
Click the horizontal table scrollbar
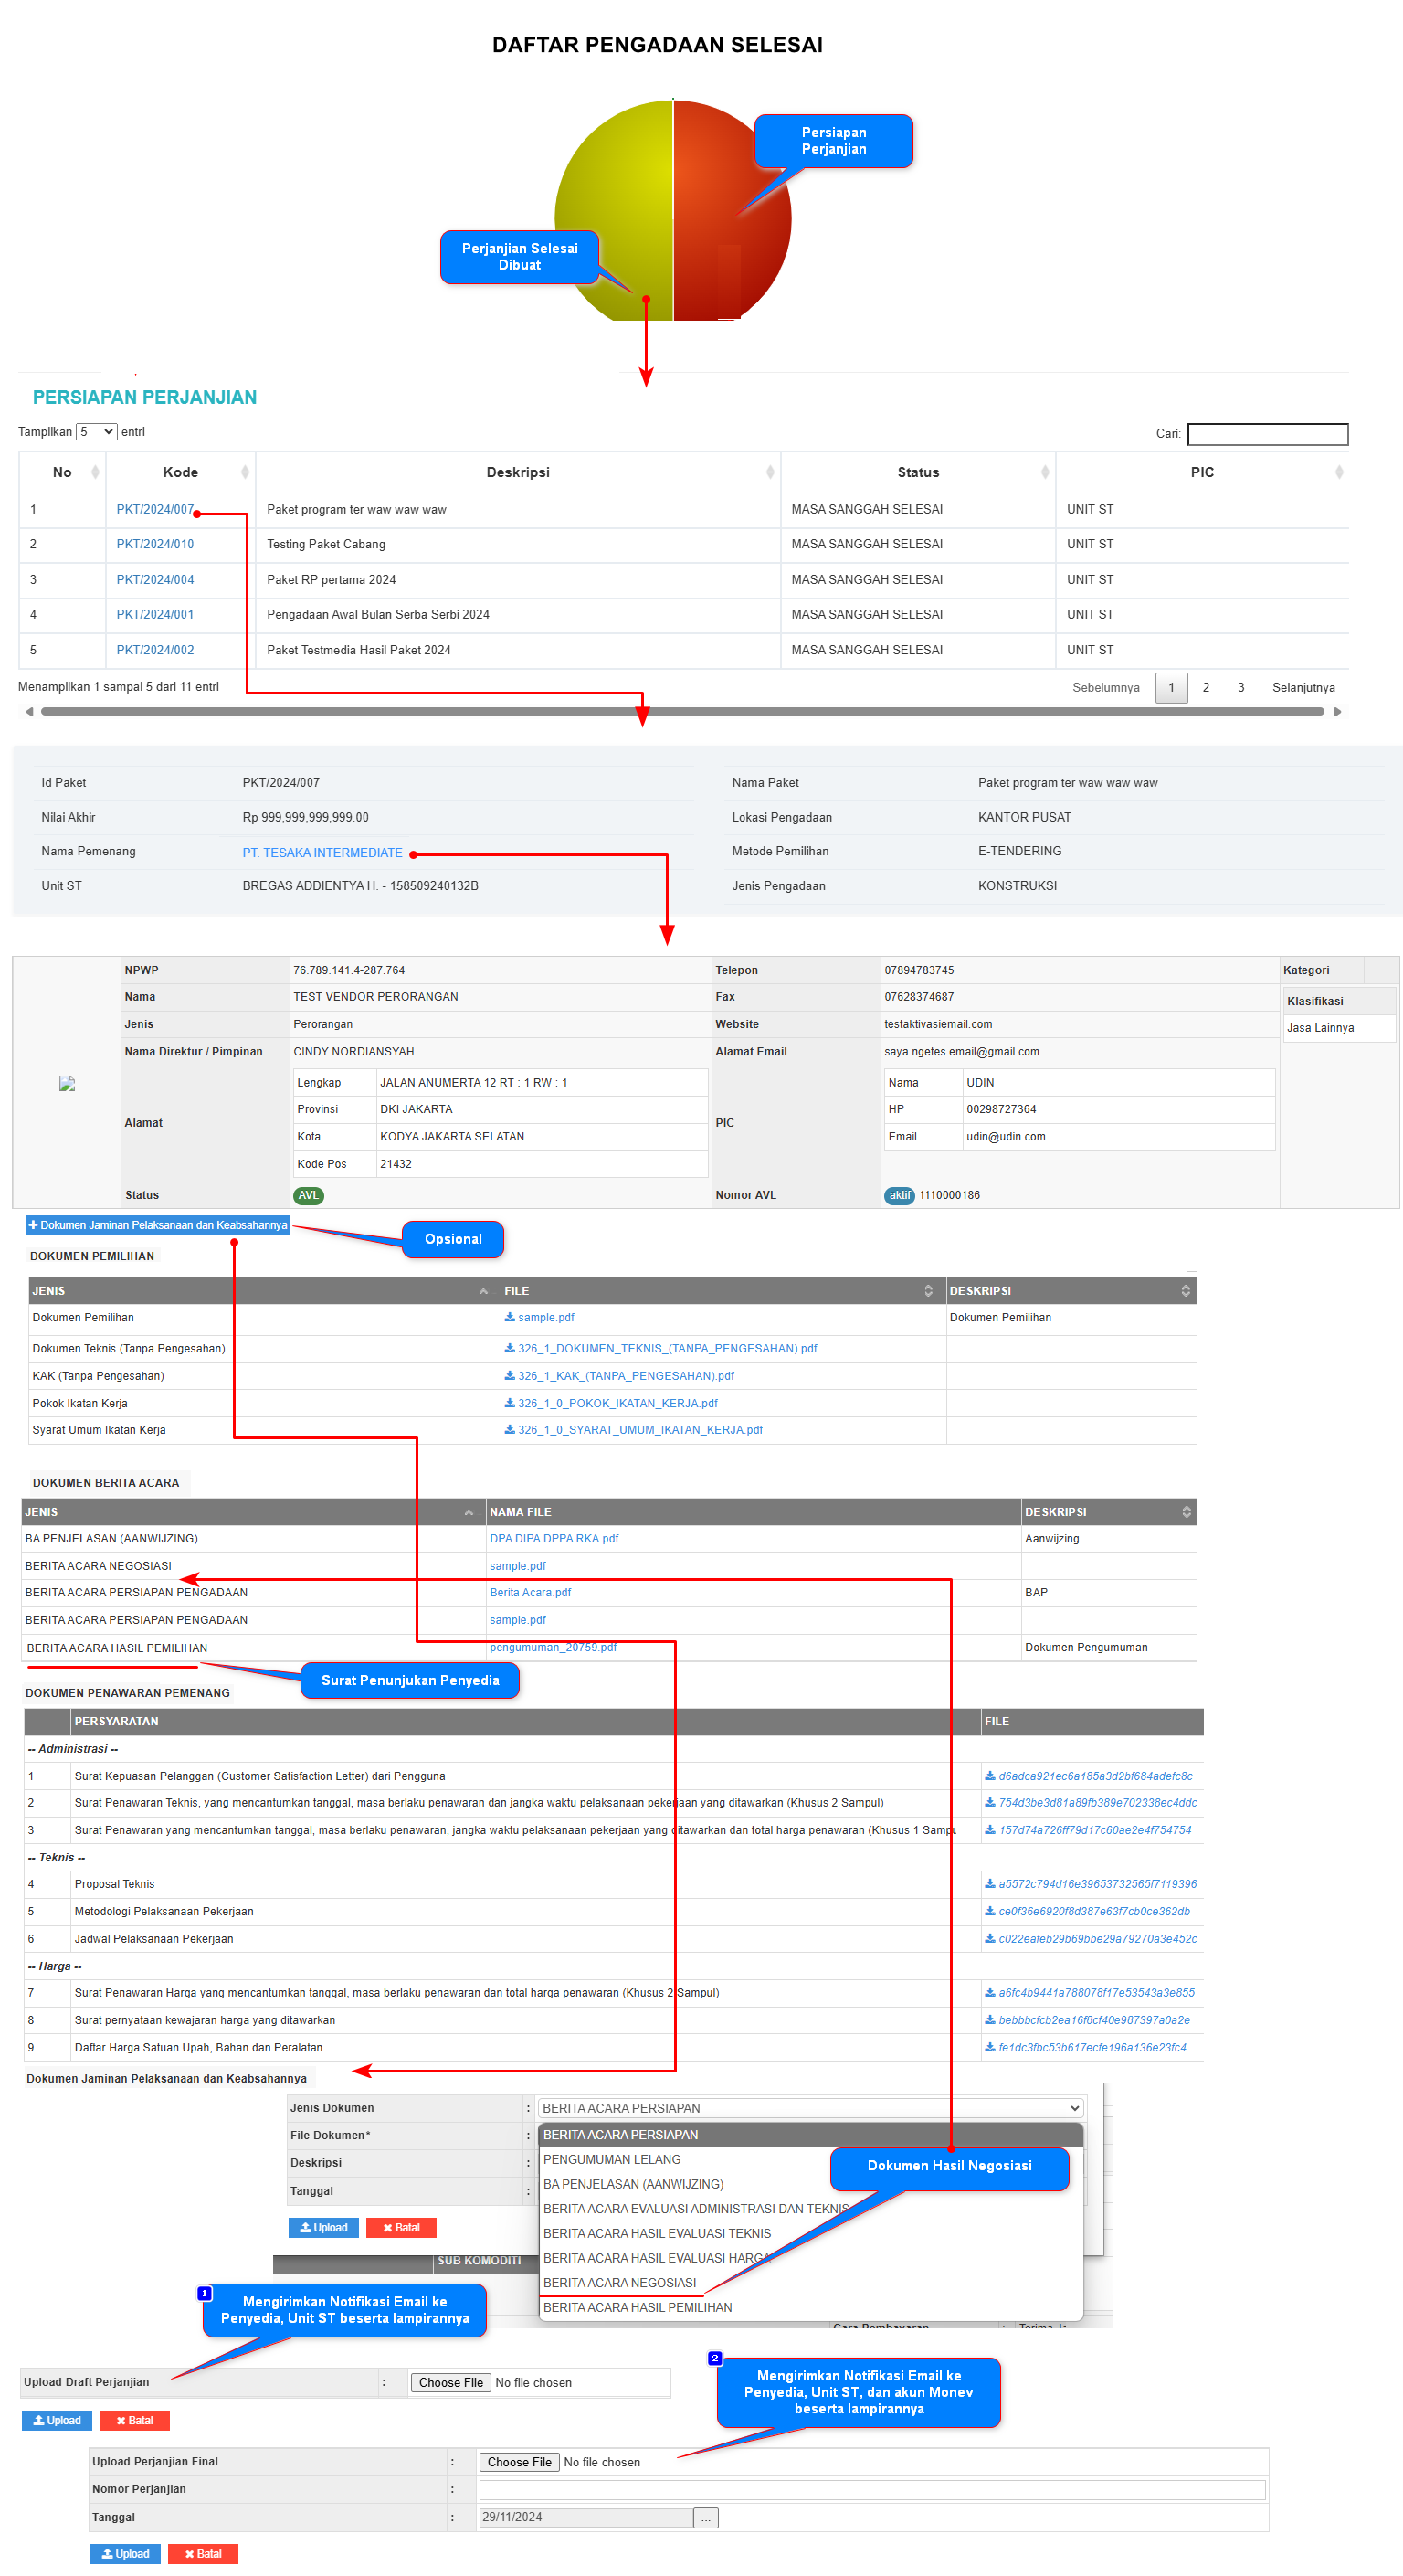click(x=681, y=711)
